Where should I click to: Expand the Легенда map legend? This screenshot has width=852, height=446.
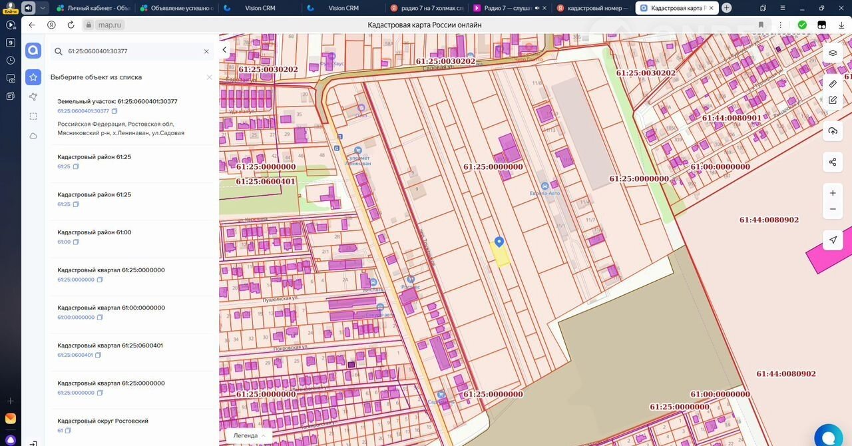249,435
